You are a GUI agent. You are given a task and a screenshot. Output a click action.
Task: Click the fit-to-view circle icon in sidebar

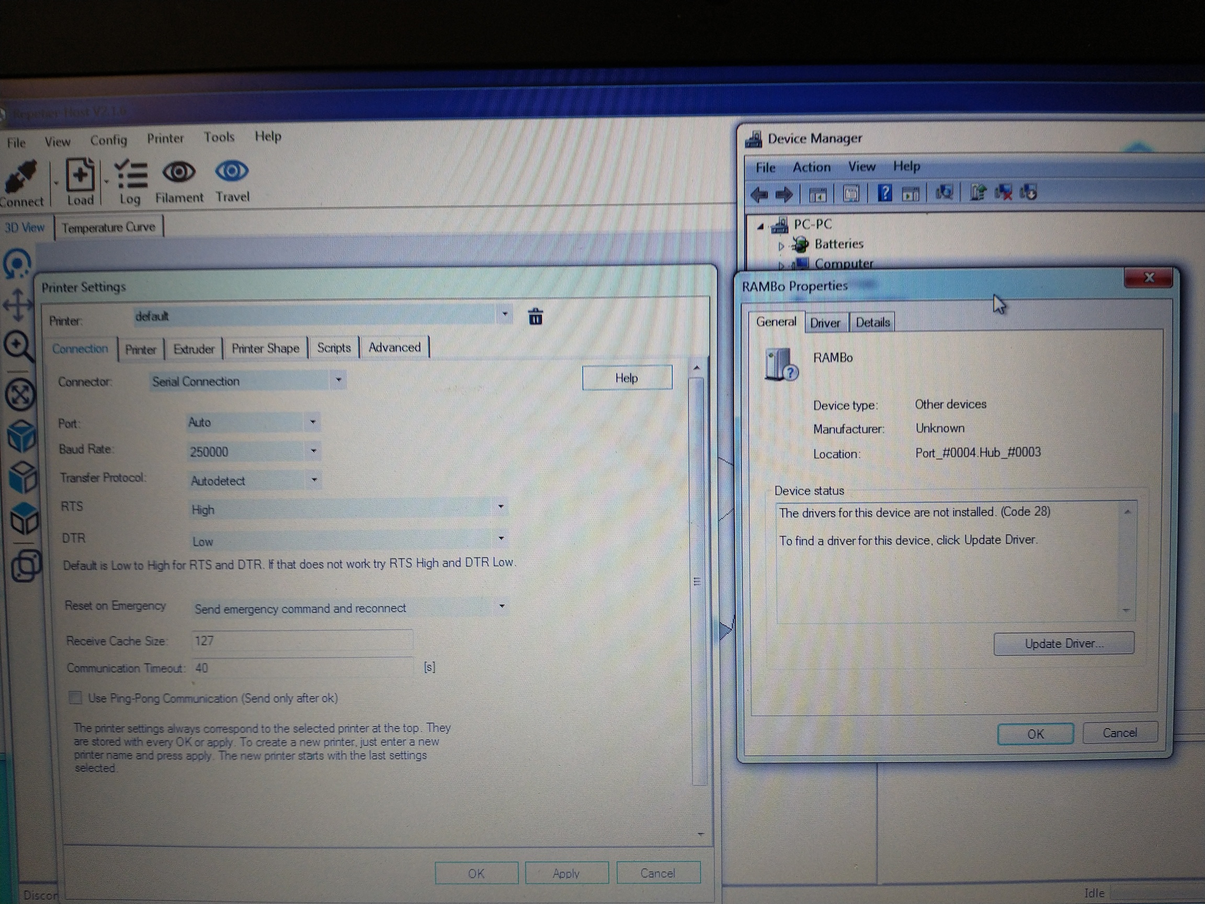click(20, 394)
